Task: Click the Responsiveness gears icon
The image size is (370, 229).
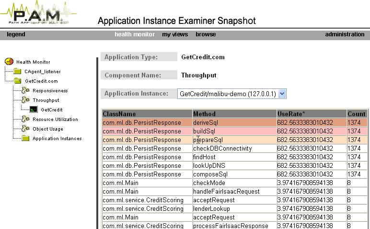Action: (x=25, y=90)
